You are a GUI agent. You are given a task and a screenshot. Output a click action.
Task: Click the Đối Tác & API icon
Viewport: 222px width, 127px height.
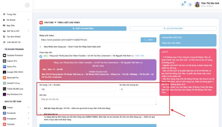pos(4,31)
